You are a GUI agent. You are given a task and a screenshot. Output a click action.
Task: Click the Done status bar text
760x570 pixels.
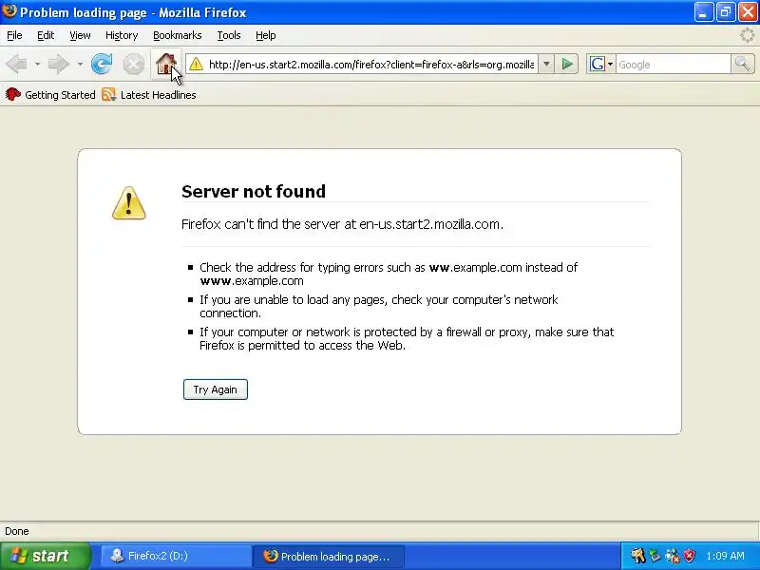pos(17,531)
